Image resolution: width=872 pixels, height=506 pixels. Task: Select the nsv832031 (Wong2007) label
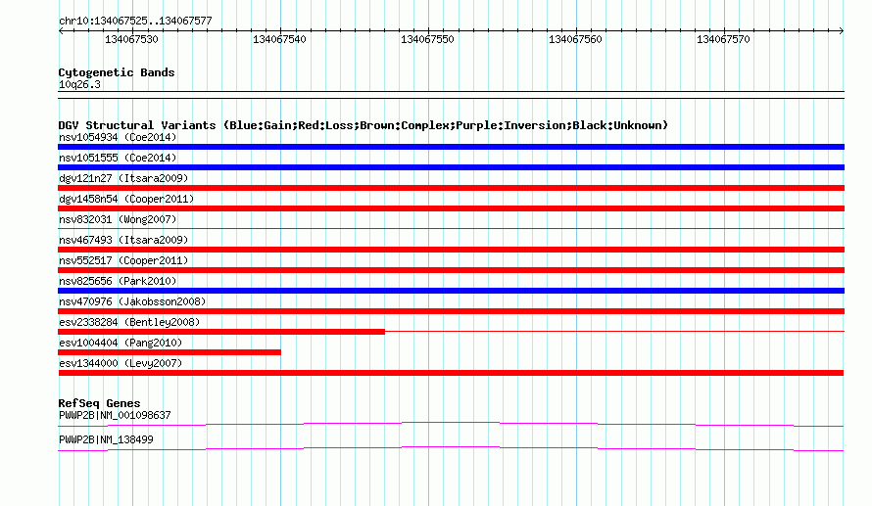tap(118, 219)
